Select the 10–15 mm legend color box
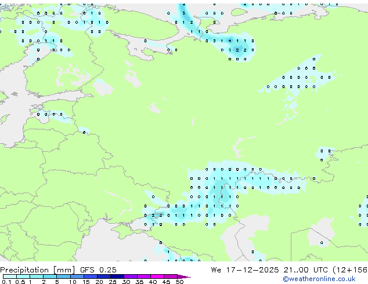Screen dimensions: 368x284 coord(77,276)
